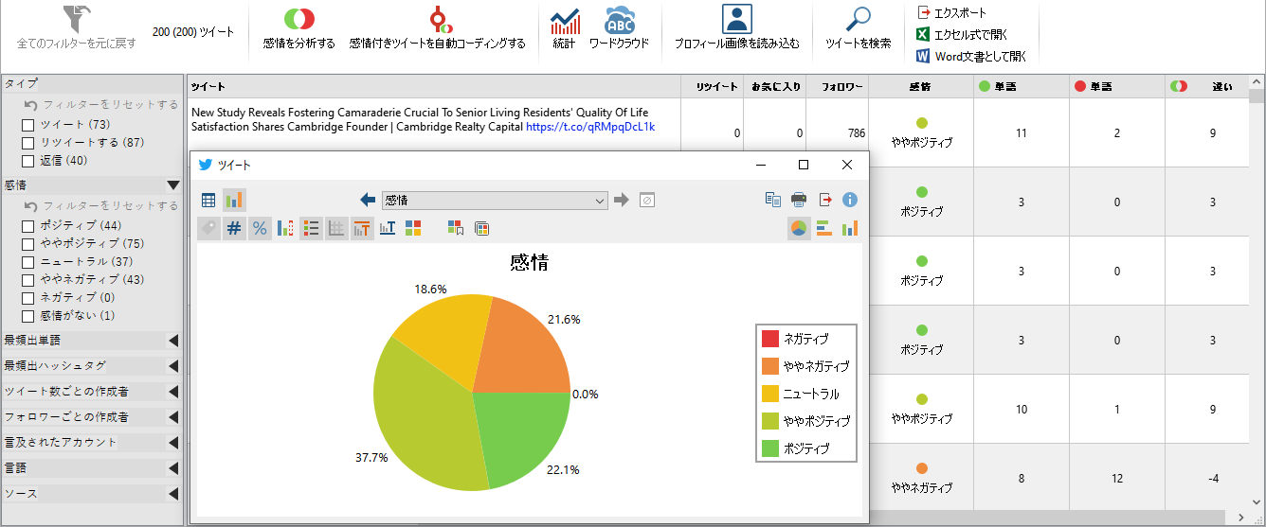Open the 感情 variable dropdown in the dialog

pyautogui.click(x=495, y=201)
